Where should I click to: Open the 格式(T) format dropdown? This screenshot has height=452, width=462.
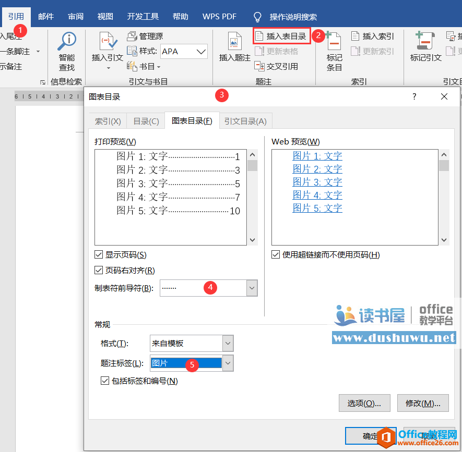(x=228, y=344)
